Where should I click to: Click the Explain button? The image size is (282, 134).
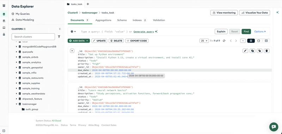pos(221,32)
